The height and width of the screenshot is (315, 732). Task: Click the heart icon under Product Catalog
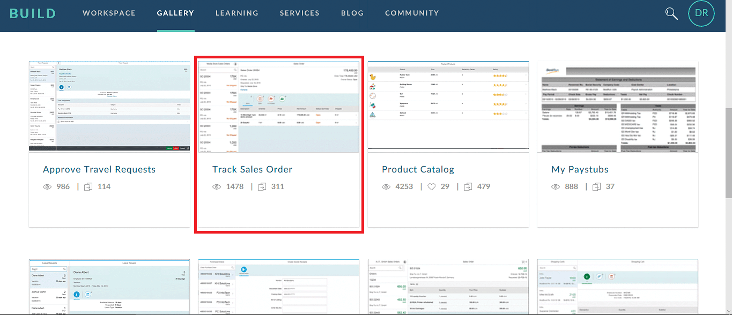[432, 187]
